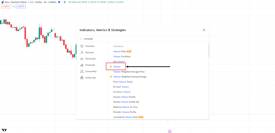Click the results list scrollbar

click(x=208, y=51)
